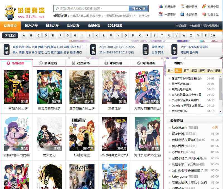Click the minion site logo
This screenshot has width=223, height=189.
click(10, 13)
